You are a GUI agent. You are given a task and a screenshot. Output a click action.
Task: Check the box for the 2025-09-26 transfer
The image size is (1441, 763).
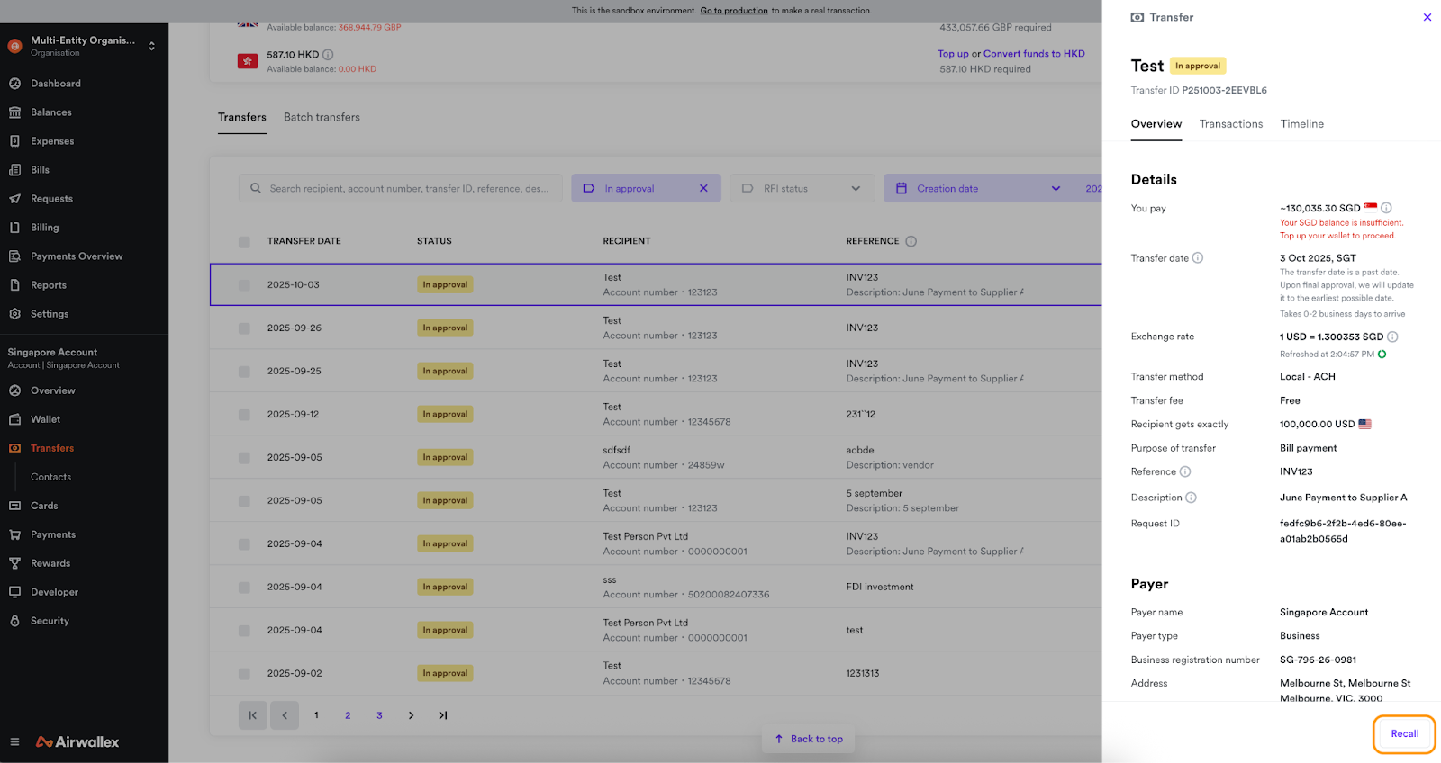[x=244, y=328]
